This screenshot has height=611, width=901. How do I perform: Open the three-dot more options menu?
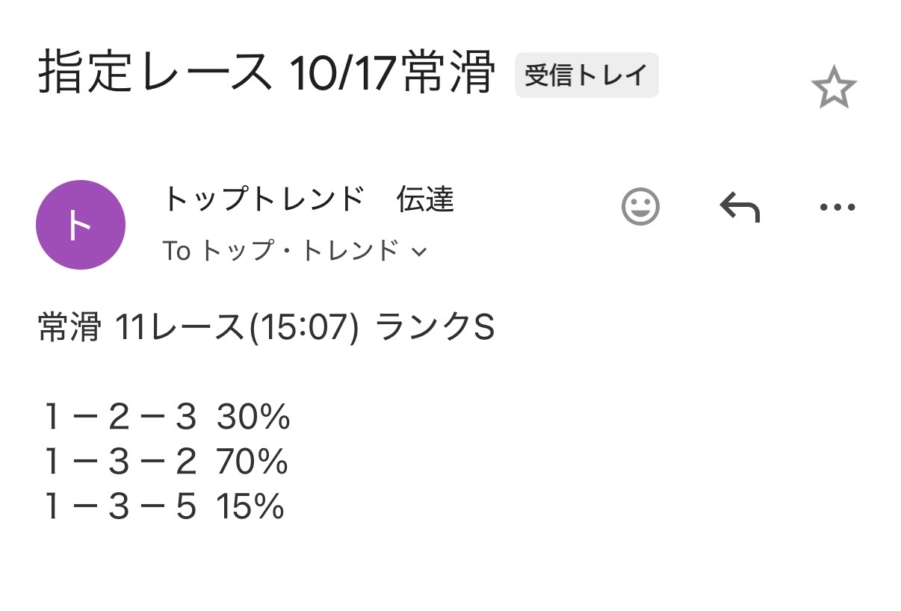point(837,207)
